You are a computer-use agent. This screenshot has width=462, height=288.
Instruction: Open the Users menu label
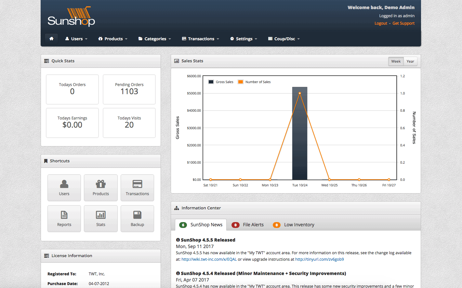click(77, 39)
